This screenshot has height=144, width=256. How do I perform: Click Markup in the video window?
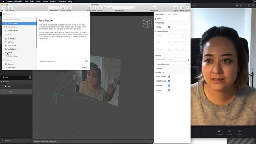(x=229, y=132)
